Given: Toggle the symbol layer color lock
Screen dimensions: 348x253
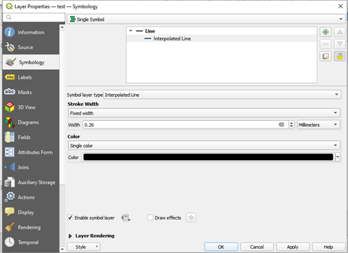Looking at the screenshot, I should pyautogui.click(x=340, y=56).
